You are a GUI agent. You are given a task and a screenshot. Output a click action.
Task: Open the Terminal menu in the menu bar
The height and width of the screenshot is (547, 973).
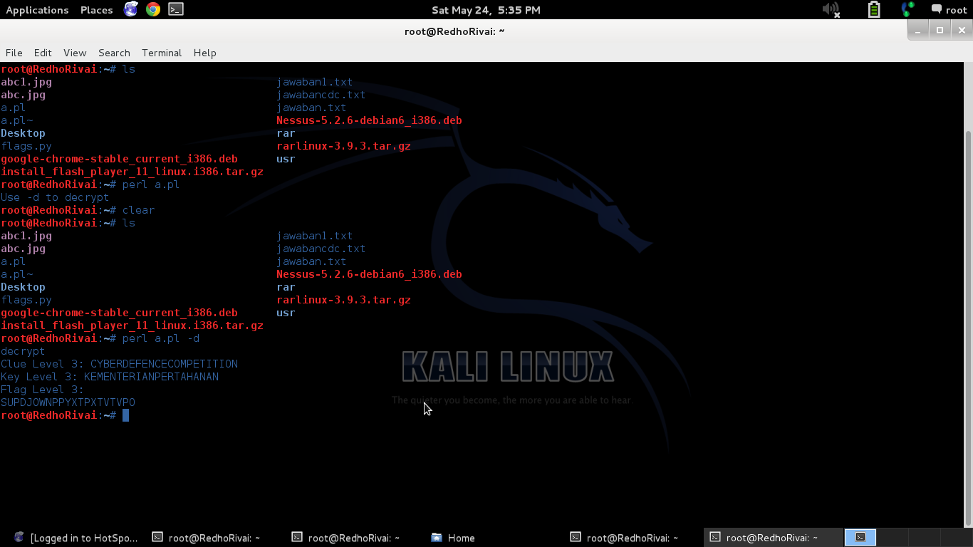tap(162, 53)
